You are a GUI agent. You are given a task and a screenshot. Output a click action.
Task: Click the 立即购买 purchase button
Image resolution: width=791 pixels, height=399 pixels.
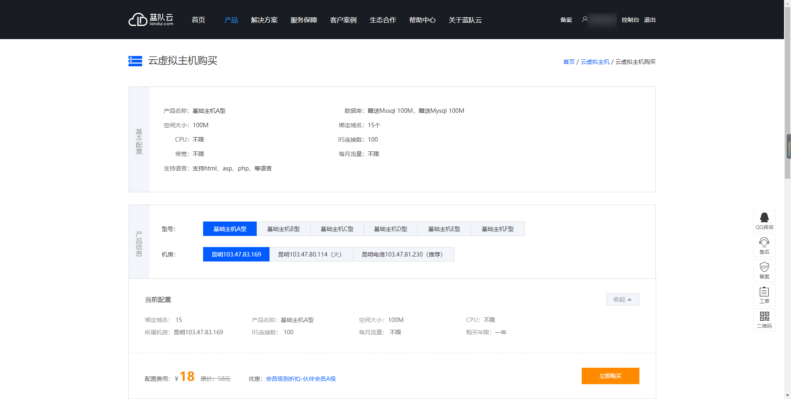coord(610,376)
